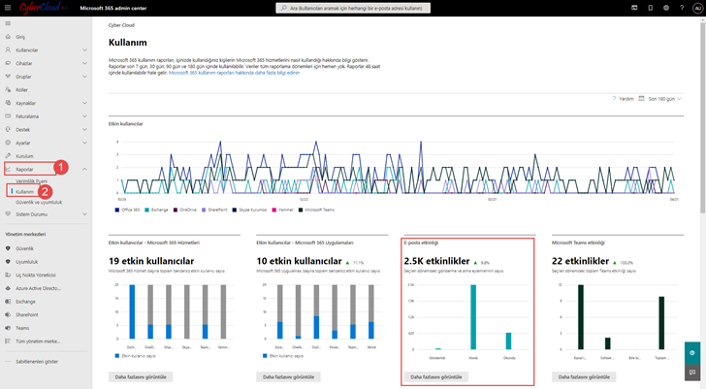
Task: Click the Ayarlar settings gear icon
Action: point(8,143)
